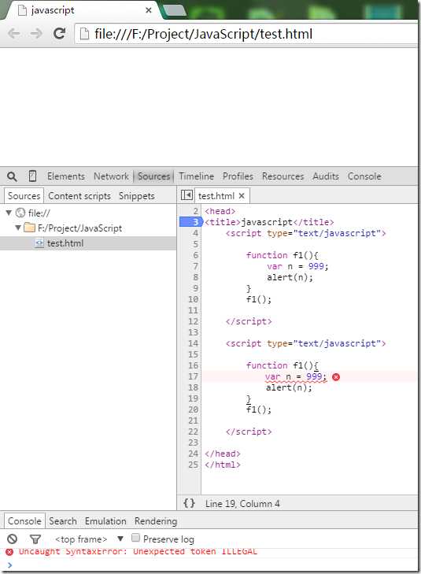Collapse the F:/Project/JavaScript folder node
This screenshot has width=421, height=574.
pyautogui.click(x=17, y=228)
